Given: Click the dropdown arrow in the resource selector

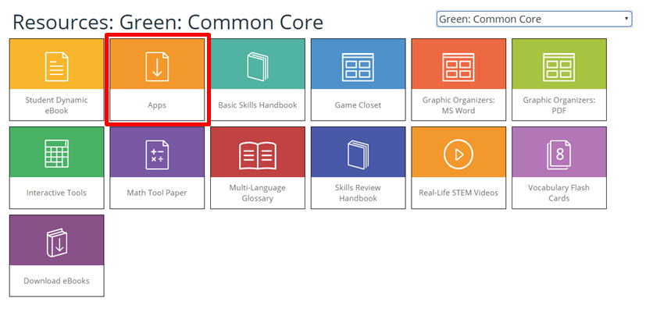Looking at the screenshot, I should coord(626,19).
